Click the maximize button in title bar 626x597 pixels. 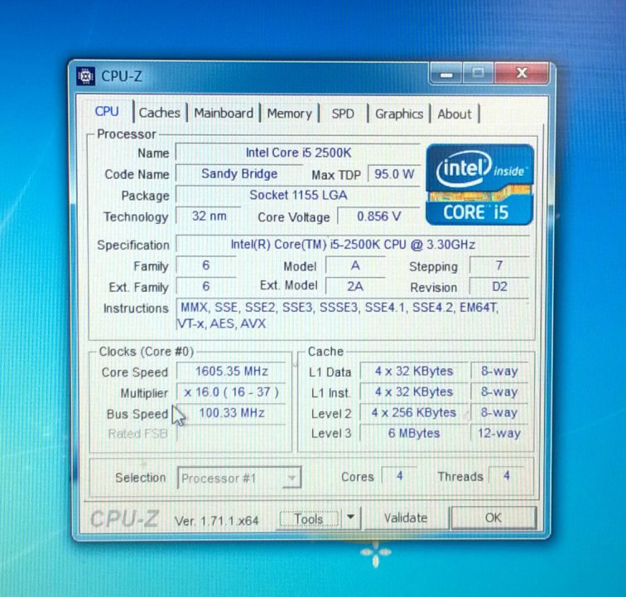click(478, 73)
